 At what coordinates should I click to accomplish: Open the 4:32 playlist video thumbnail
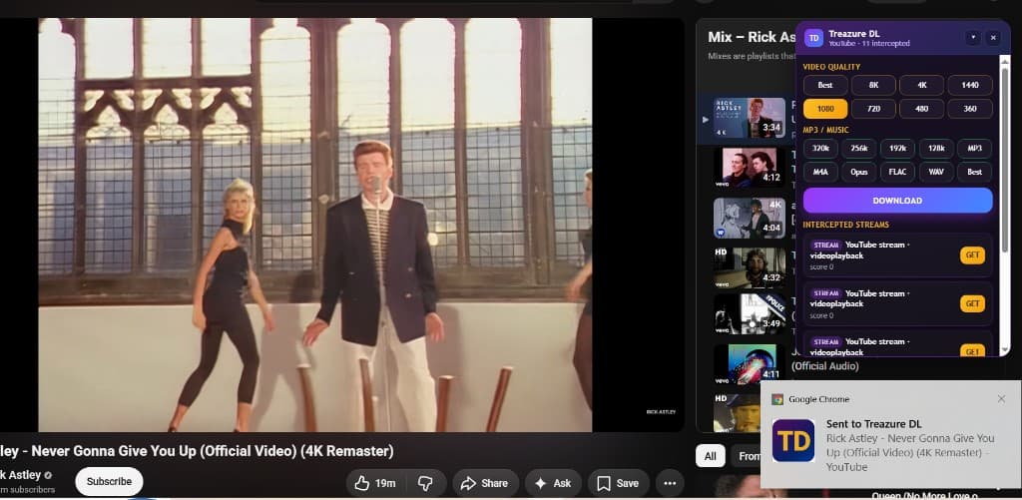[749, 267]
